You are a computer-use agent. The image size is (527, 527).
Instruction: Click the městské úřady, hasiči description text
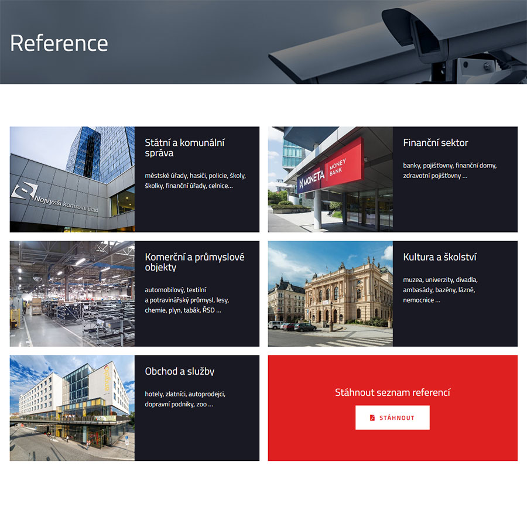coord(195,180)
